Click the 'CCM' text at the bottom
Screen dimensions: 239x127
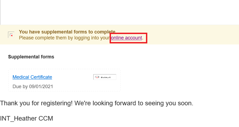46,118
